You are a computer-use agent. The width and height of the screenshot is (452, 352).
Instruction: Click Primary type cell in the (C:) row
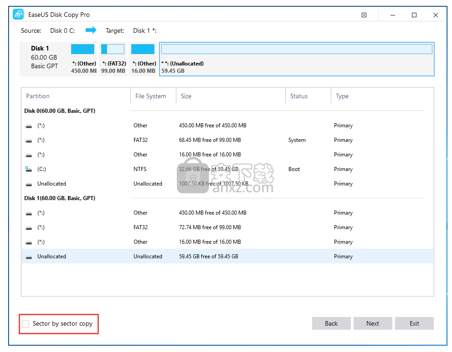[x=343, y=169]
